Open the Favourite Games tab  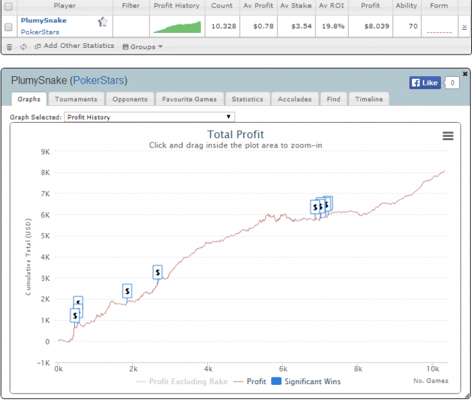pos(189,99)
